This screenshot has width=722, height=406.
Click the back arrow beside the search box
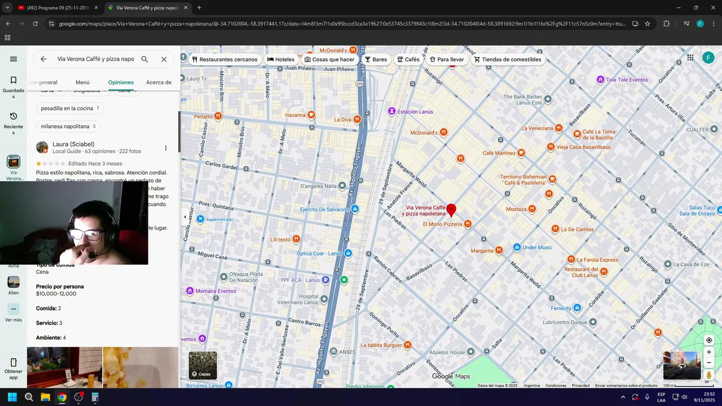43,59
